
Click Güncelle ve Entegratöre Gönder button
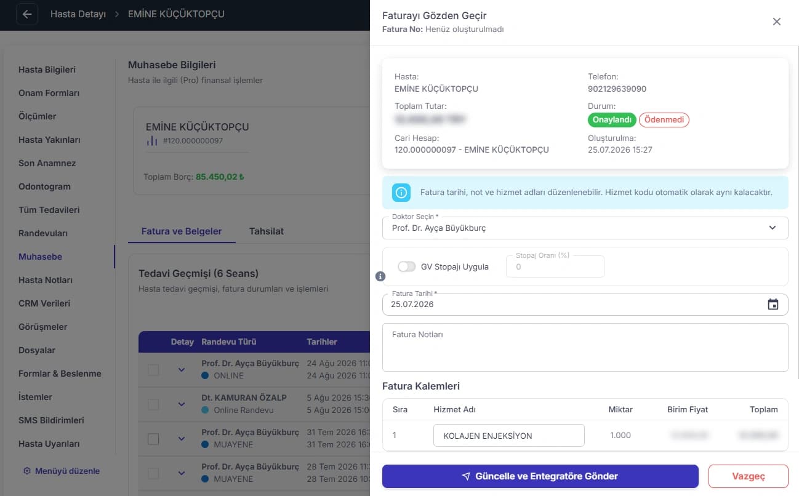coord(540,476)
